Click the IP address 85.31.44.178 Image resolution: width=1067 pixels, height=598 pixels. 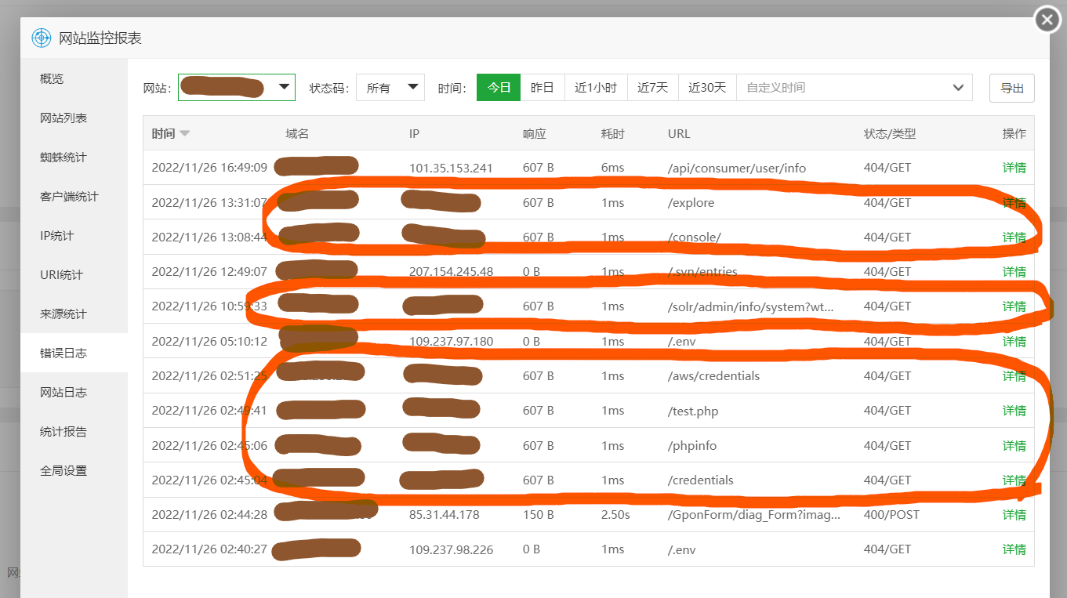point(445,515)
